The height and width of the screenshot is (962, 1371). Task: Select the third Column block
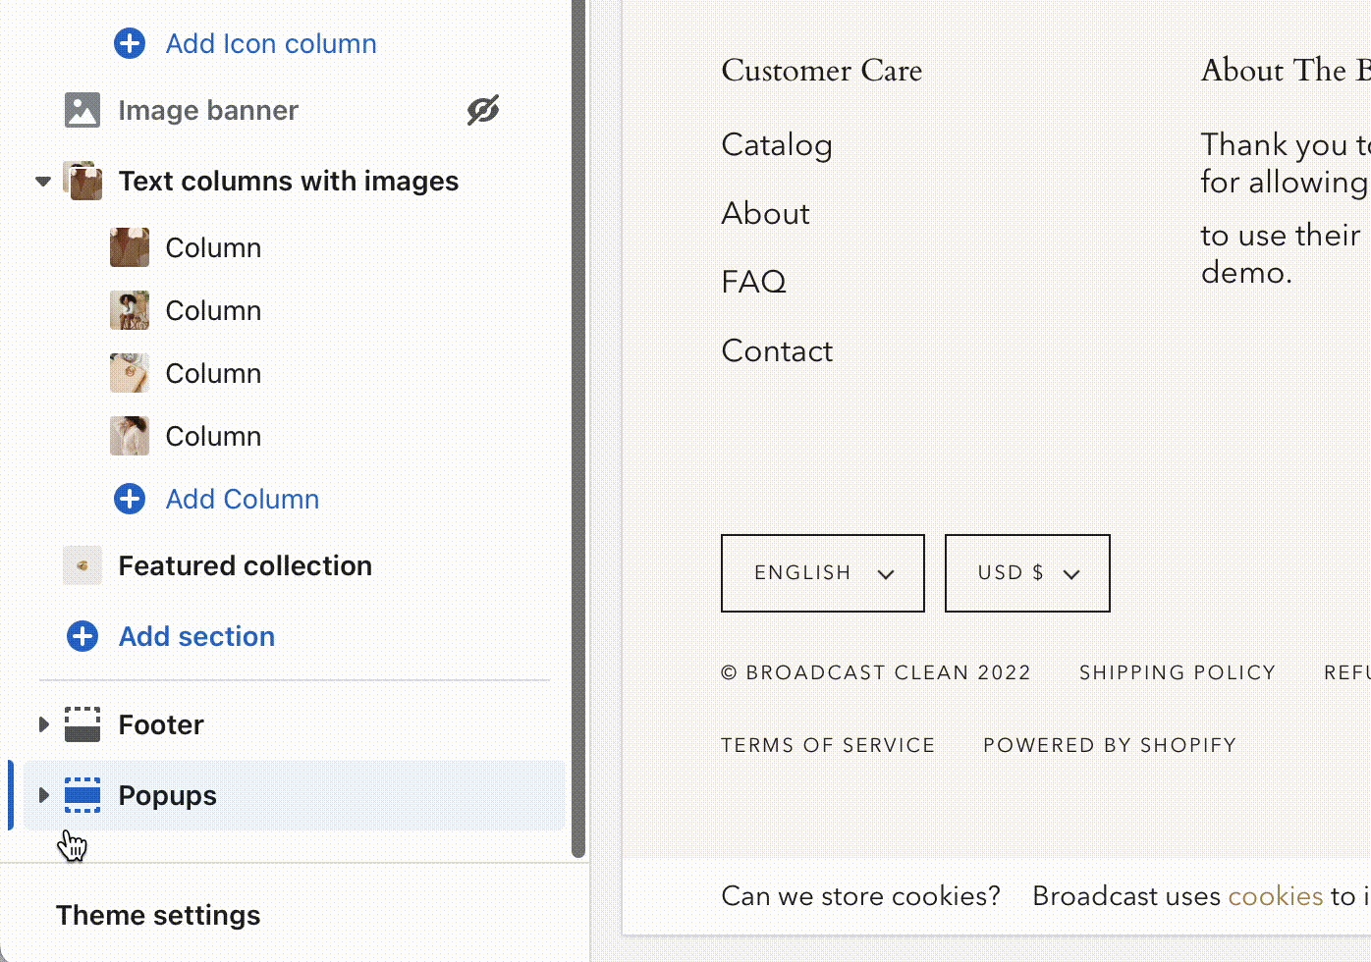point(213,373)
